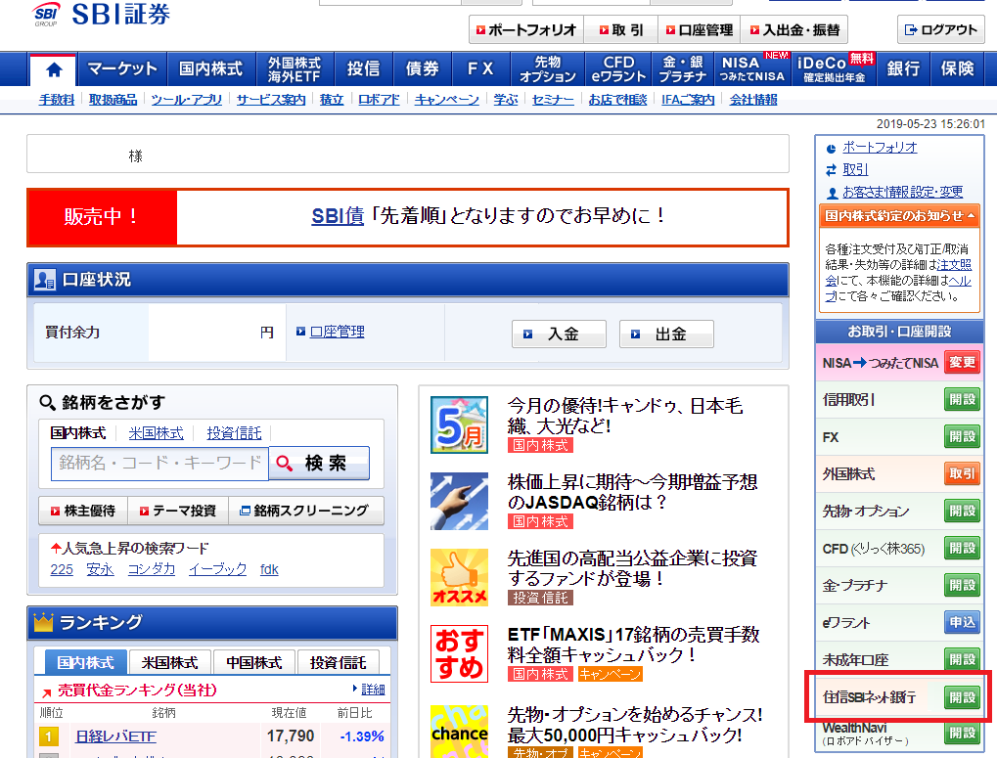Open NISA つみたてNISA menu

tap(752, 69)
